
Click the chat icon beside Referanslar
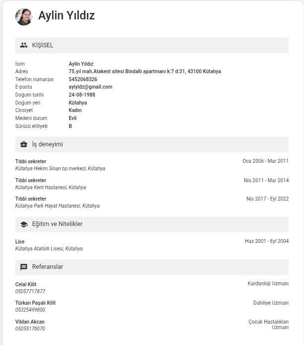24,267
